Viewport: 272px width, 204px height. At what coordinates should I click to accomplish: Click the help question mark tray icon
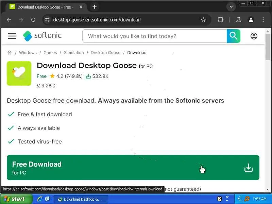(219, 199)
